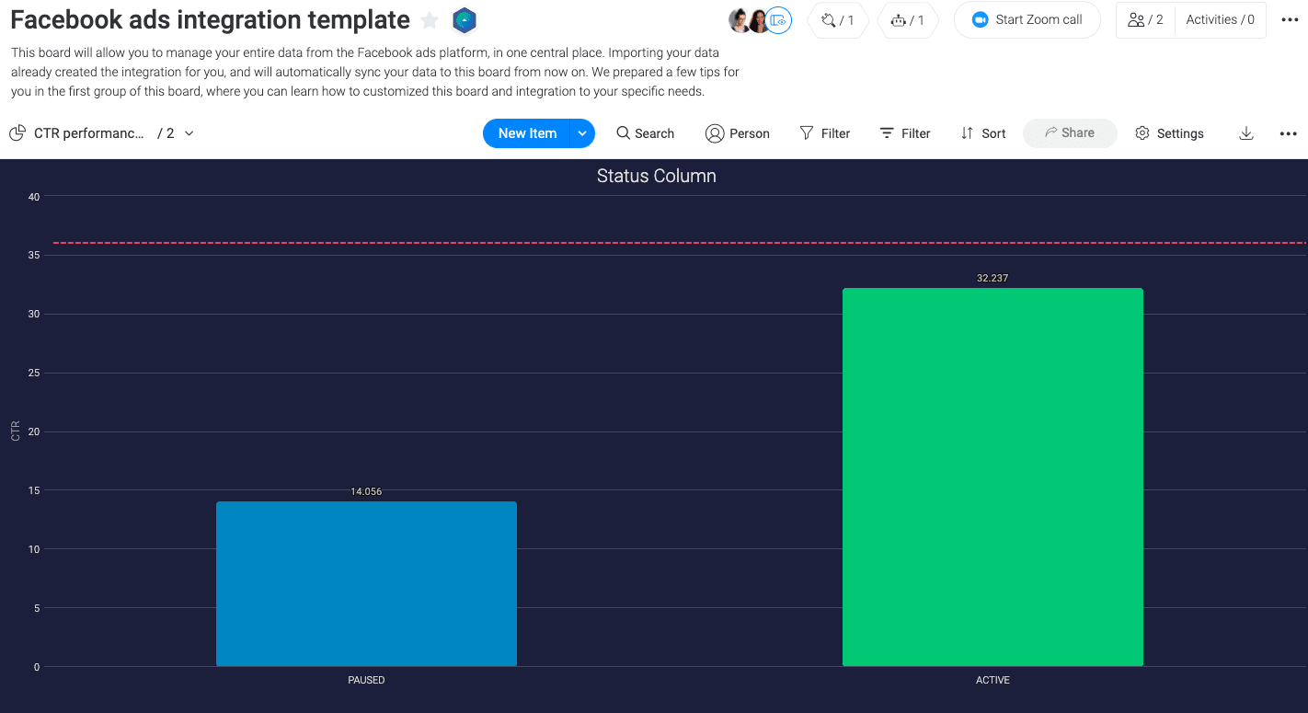The width and height of the screenshot is (1308, 713).
Task: Star the Facebook ads integration board
Action: click(x=430, y=20)
